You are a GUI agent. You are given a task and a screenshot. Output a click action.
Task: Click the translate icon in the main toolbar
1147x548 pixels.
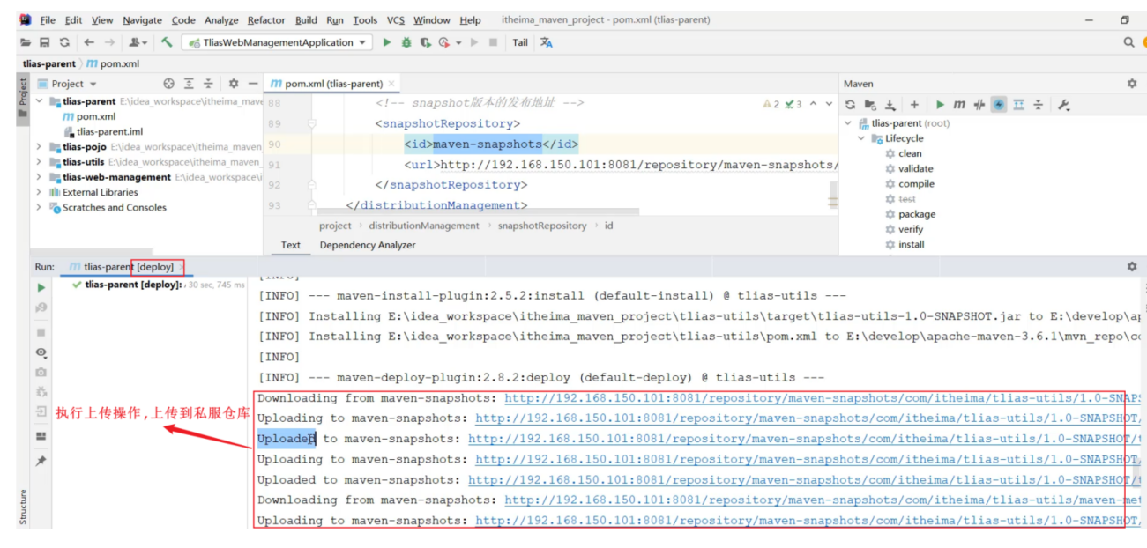(547, 42)
